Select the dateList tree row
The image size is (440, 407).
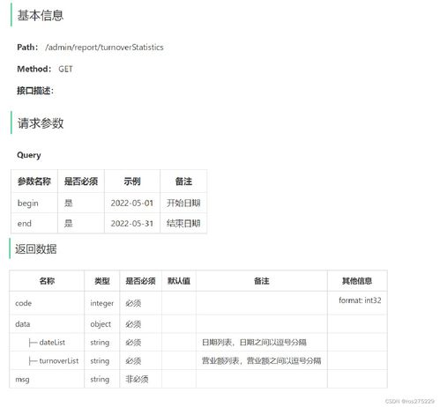pyautogui.click(x=47, y=343)
